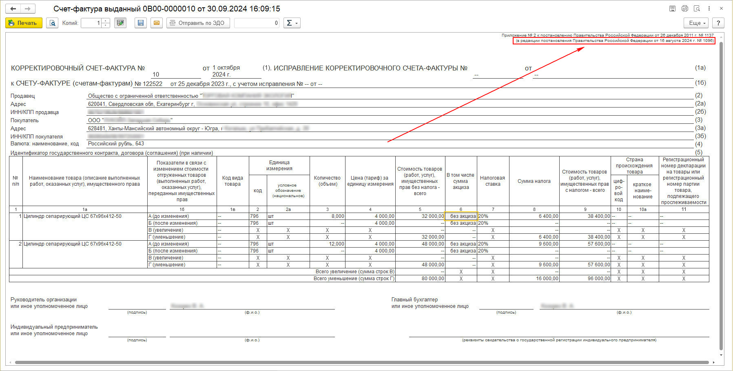Click the sum value field showing 0
Screen dimensions: 733x371
(257, 23)
